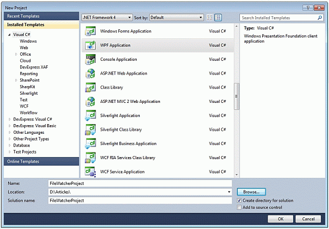
Task: Select the Cloud tree item
Action: [x=25, y=61]
